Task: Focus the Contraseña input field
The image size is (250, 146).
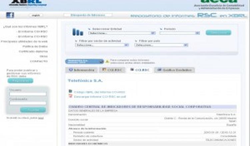Action: click(28, 103)
